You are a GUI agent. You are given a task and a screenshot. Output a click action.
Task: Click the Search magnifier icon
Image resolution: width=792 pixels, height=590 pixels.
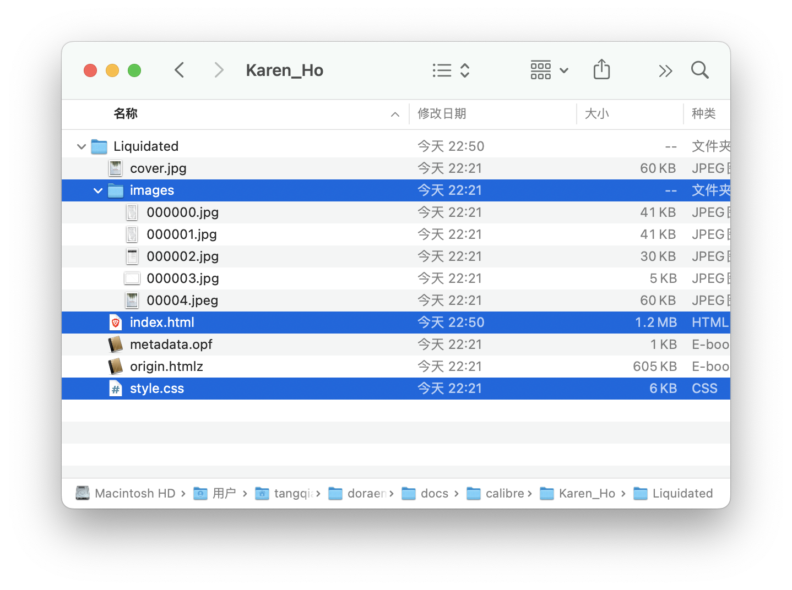[699, 70]
